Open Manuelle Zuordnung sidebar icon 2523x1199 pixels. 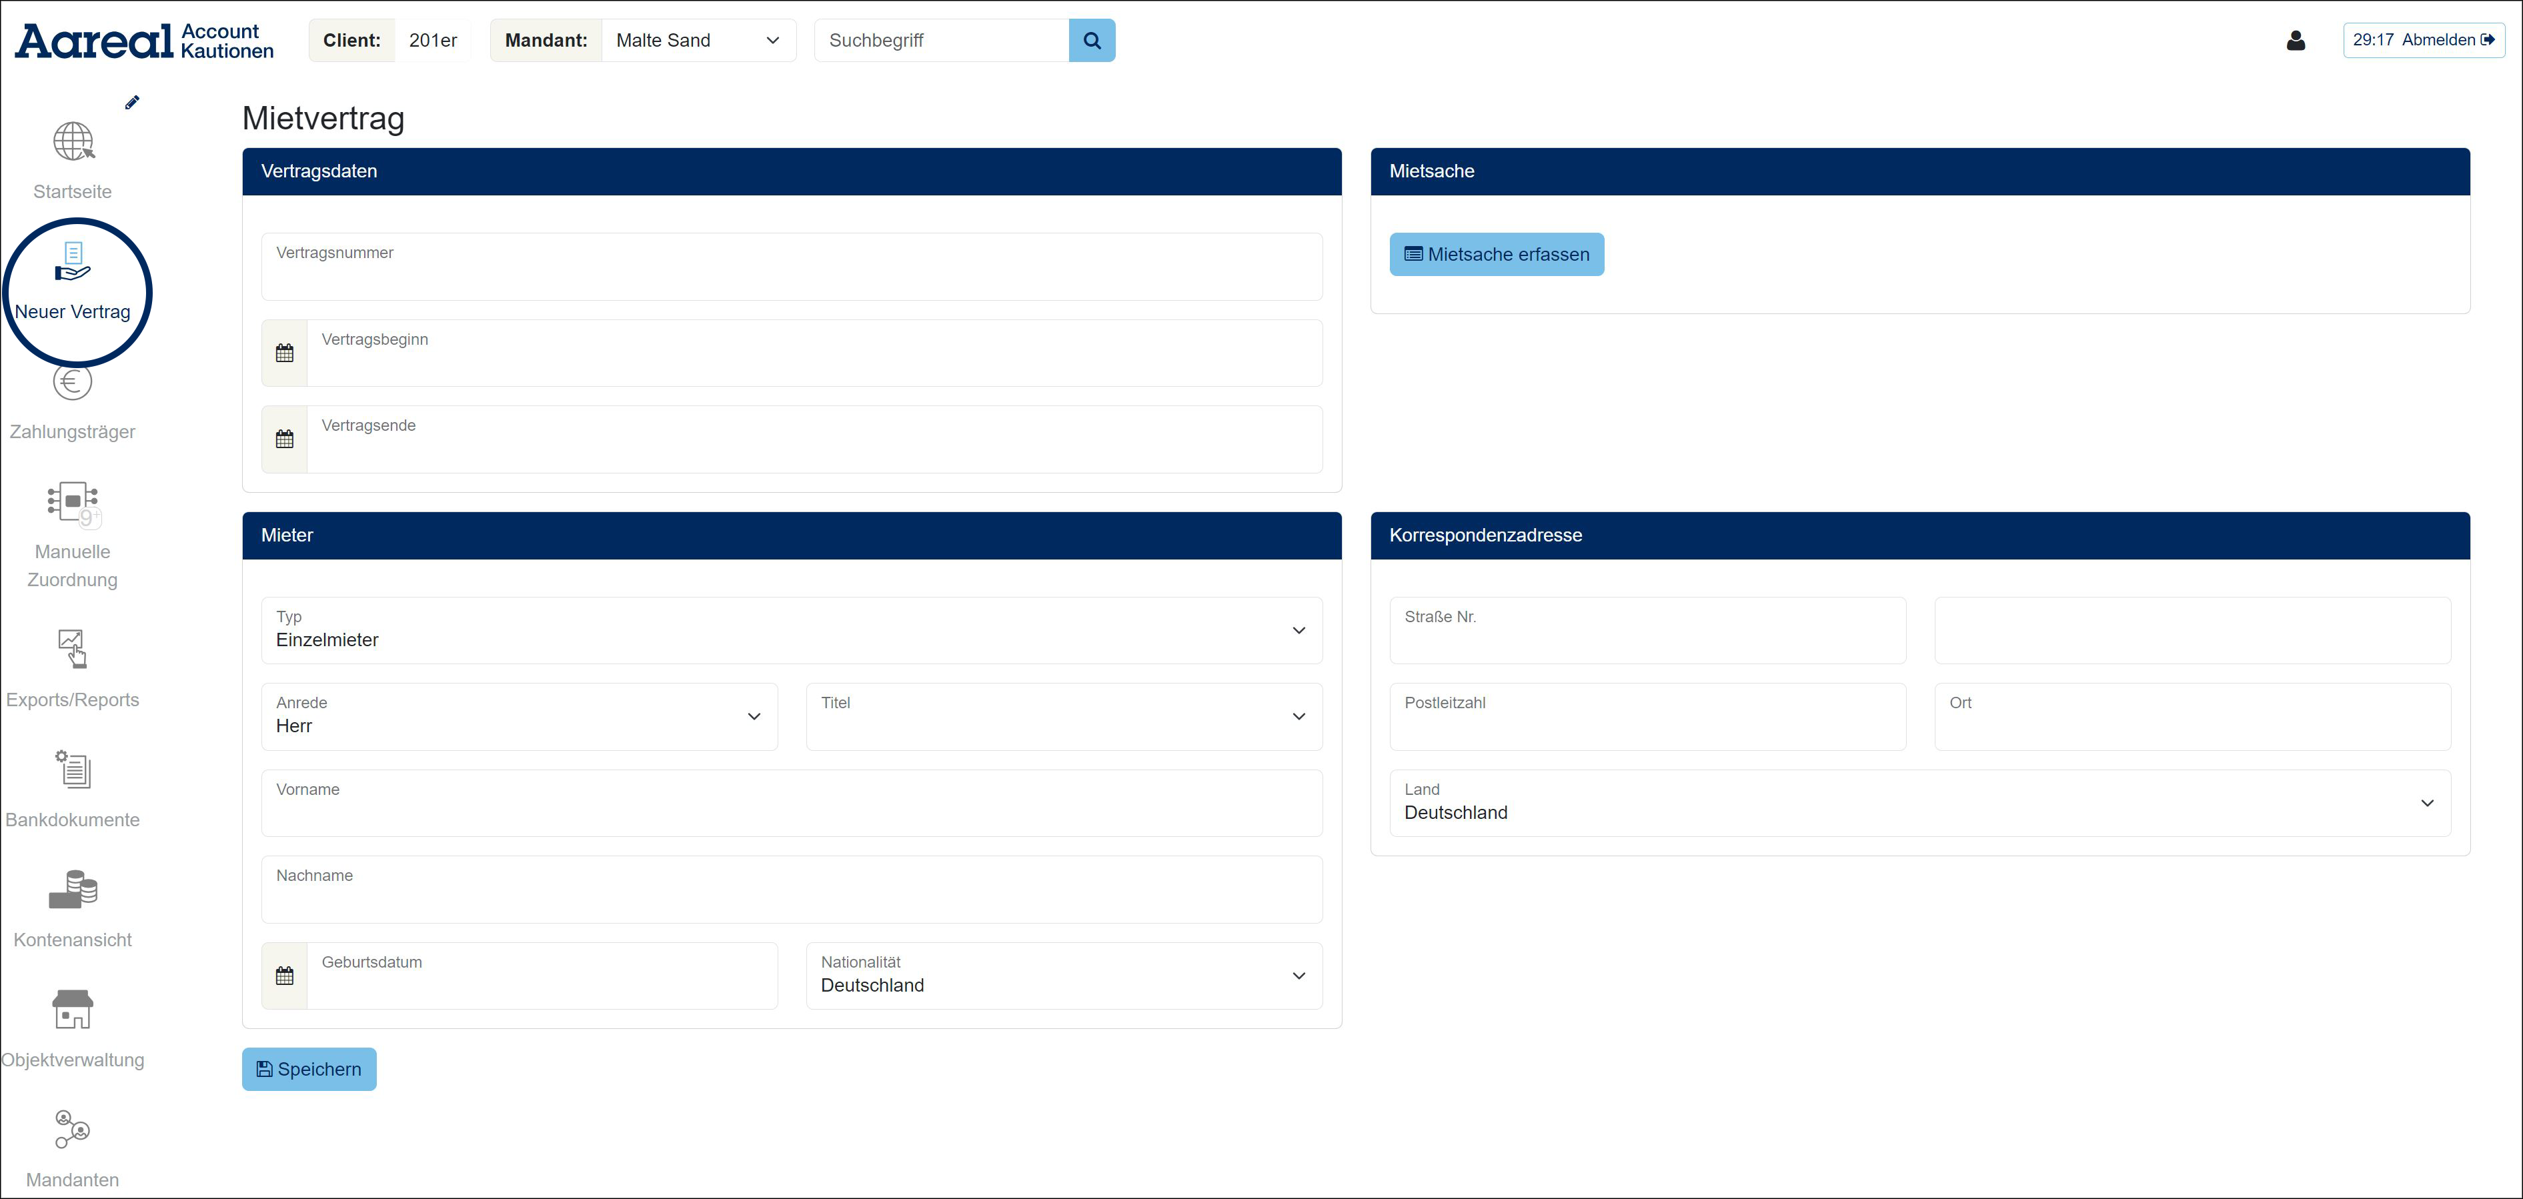point(73,503)
